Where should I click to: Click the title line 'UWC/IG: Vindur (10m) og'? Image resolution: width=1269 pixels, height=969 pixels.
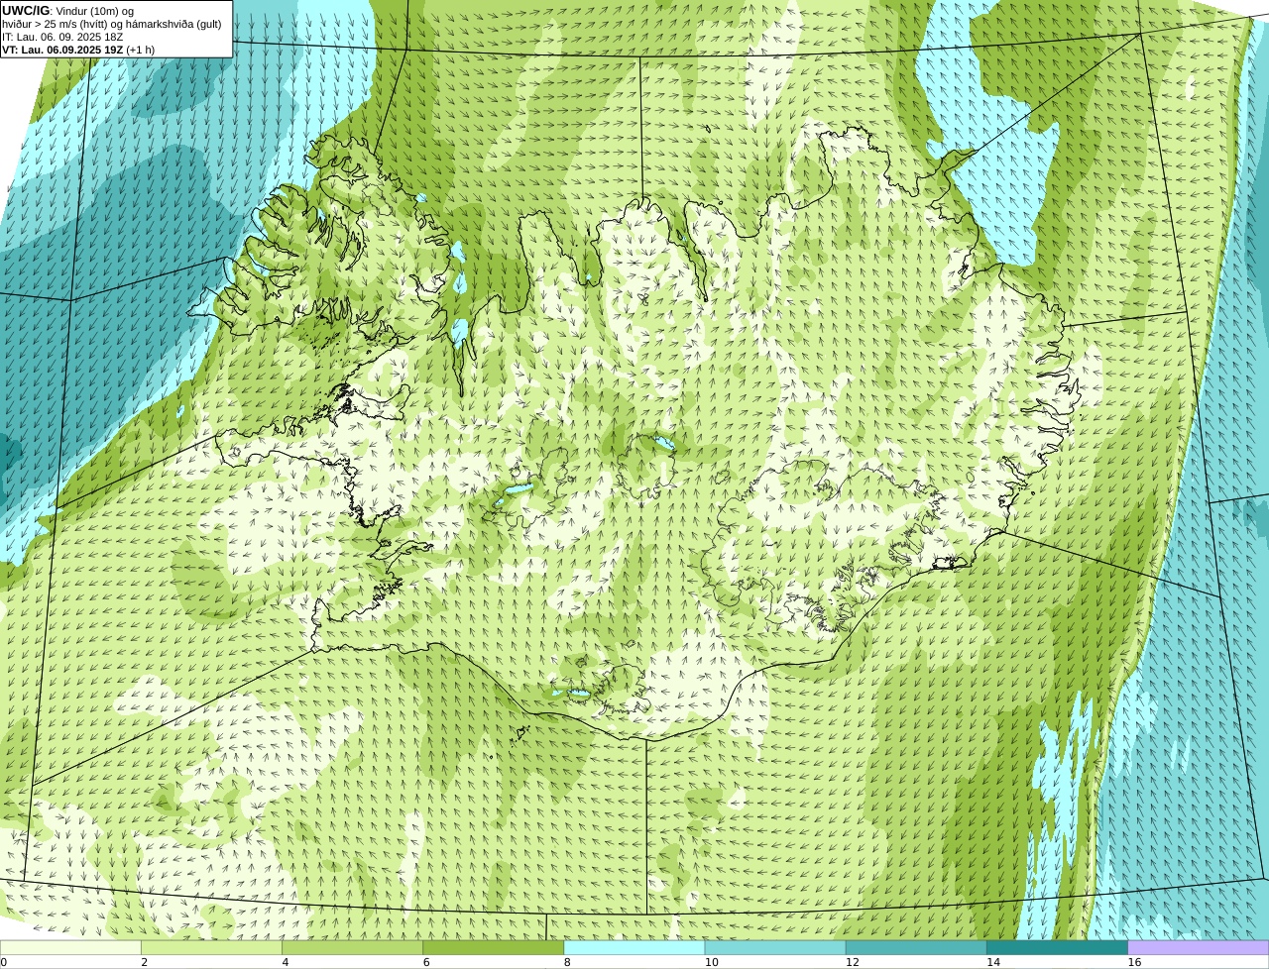click(68, 11)
